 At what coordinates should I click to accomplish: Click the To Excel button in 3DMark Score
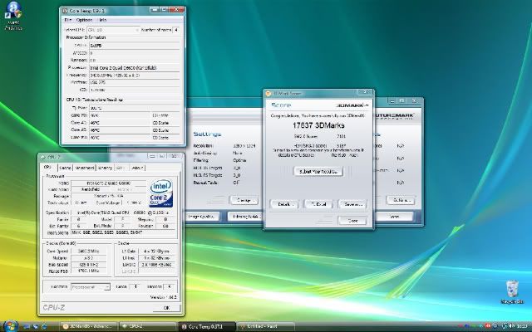[318, 204]
